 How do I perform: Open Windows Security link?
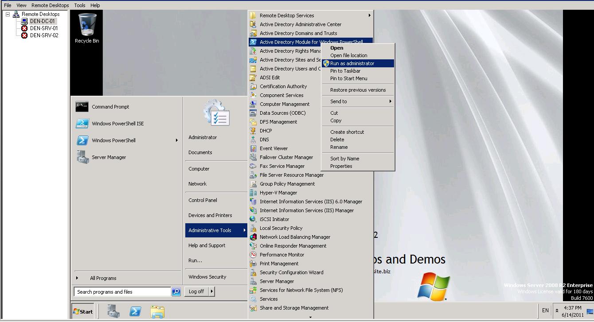click(207, 277)
